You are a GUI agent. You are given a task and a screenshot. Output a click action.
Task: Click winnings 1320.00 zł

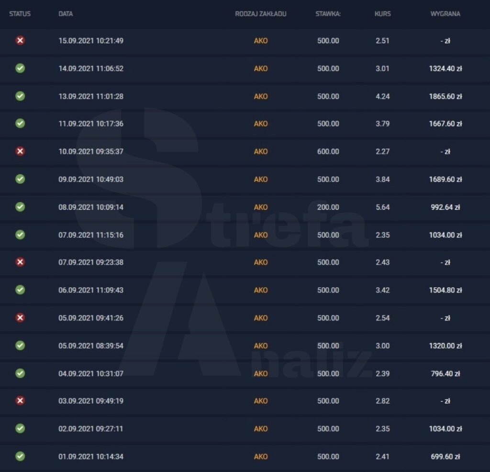445,346
